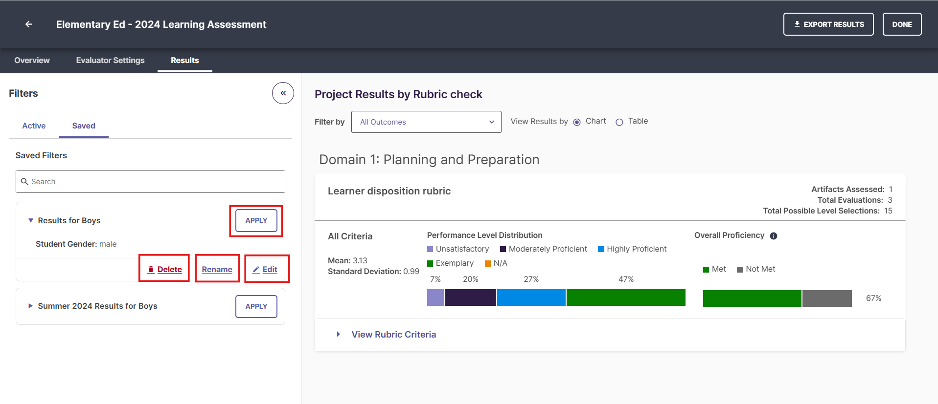The width and height of the screenshot is (938, 404).
Task: Select the Chart view radio button
Action: coord(577,122)
